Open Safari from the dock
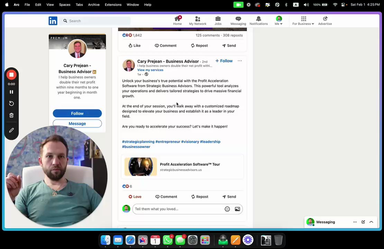The width and height of the screenshot is (384, 249). click(130, 240)
